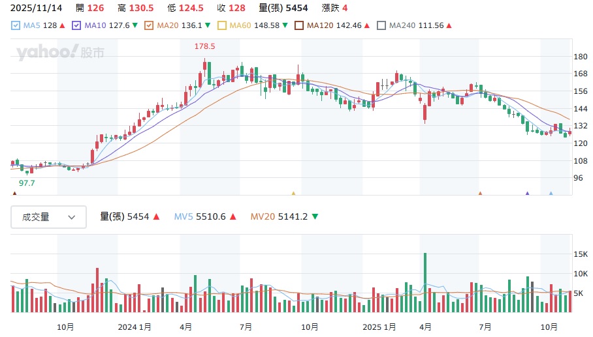
Task: Uncheck the MA5 moving average checkbox
Action: 16,26
